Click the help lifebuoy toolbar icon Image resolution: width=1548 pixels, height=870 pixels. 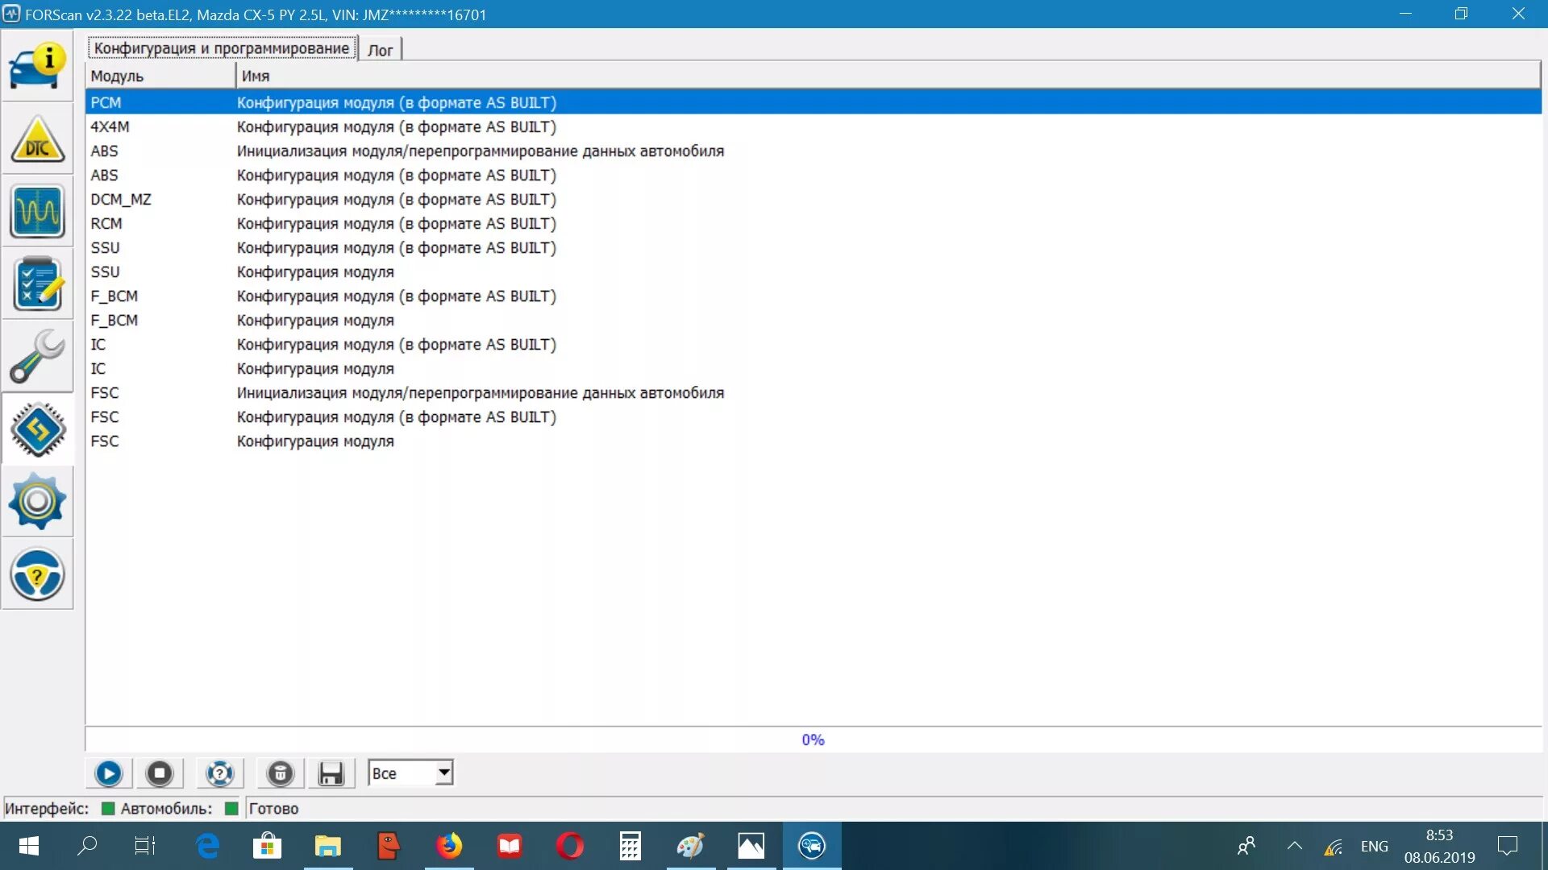(x=219, y=773)
